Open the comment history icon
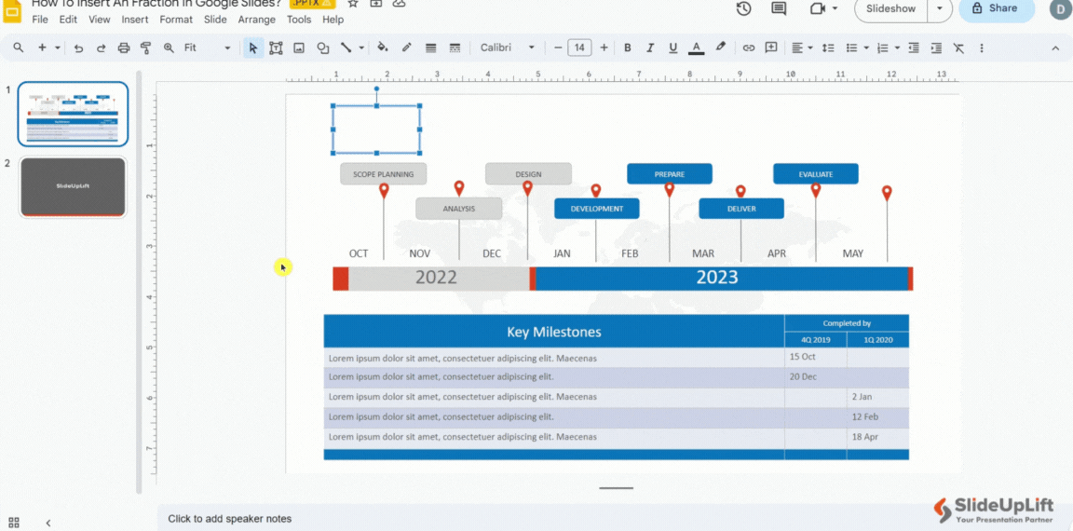Viewport: 1073px width, 531px height. (779, 8)
